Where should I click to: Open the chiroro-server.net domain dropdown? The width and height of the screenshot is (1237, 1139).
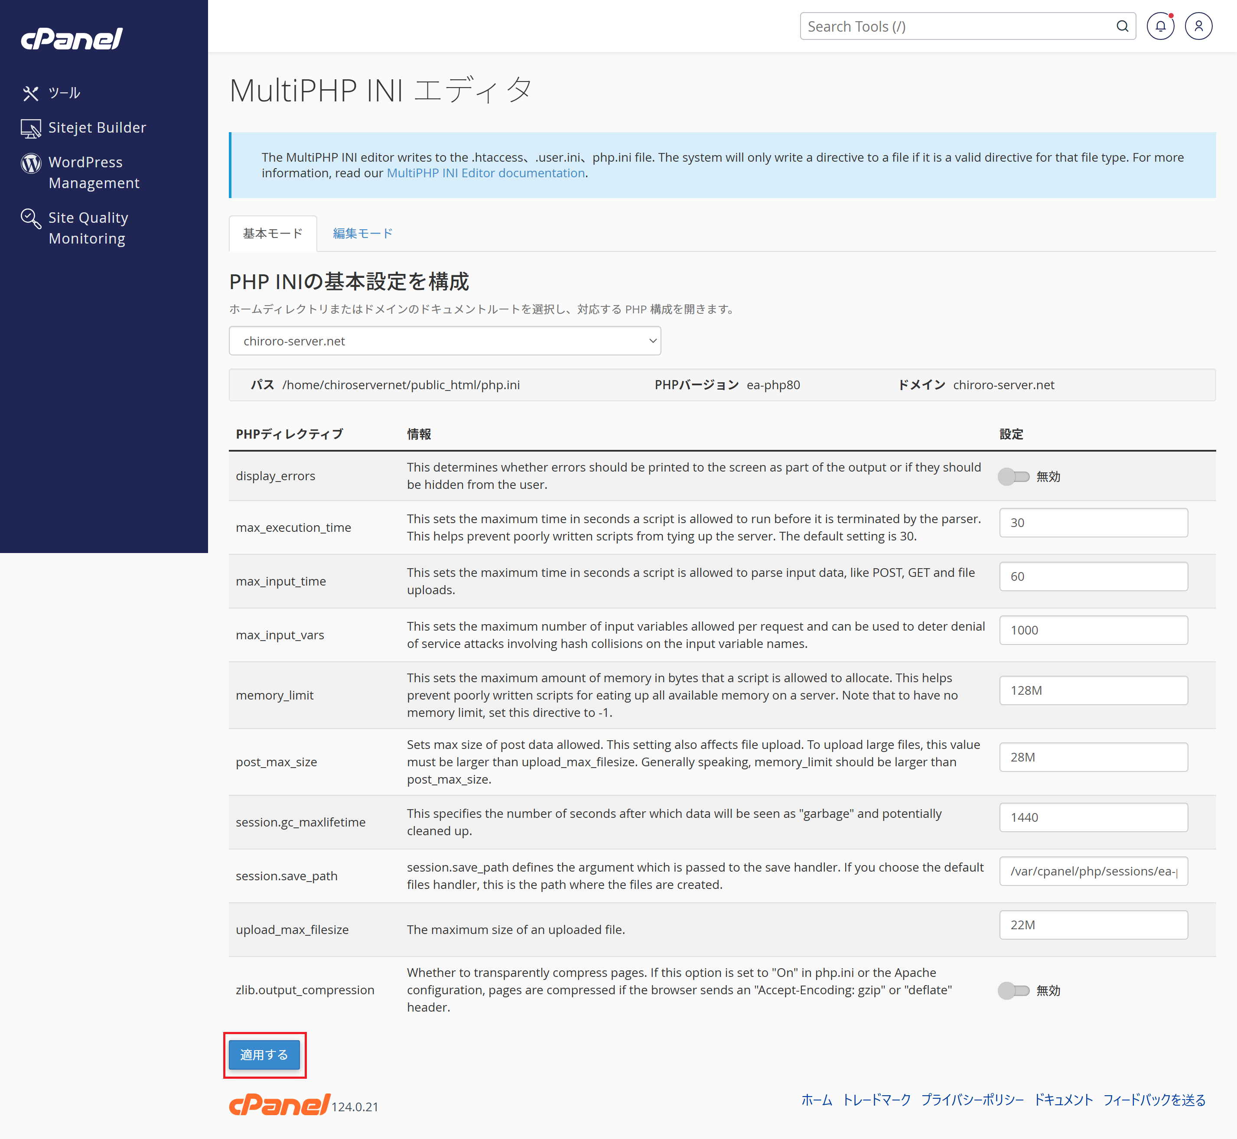click(444, 341)
